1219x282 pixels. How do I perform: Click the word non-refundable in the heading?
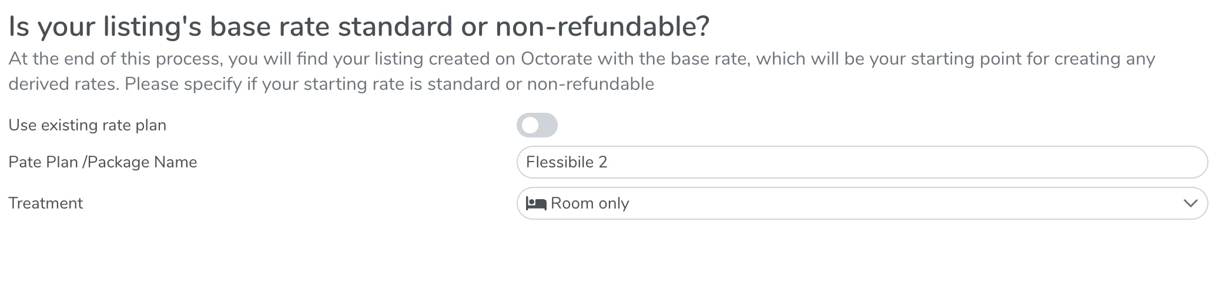pos(601,26)
